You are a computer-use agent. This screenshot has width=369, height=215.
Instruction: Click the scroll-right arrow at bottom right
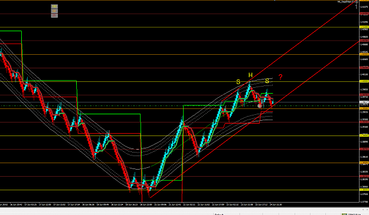click(x=367, y=210)
